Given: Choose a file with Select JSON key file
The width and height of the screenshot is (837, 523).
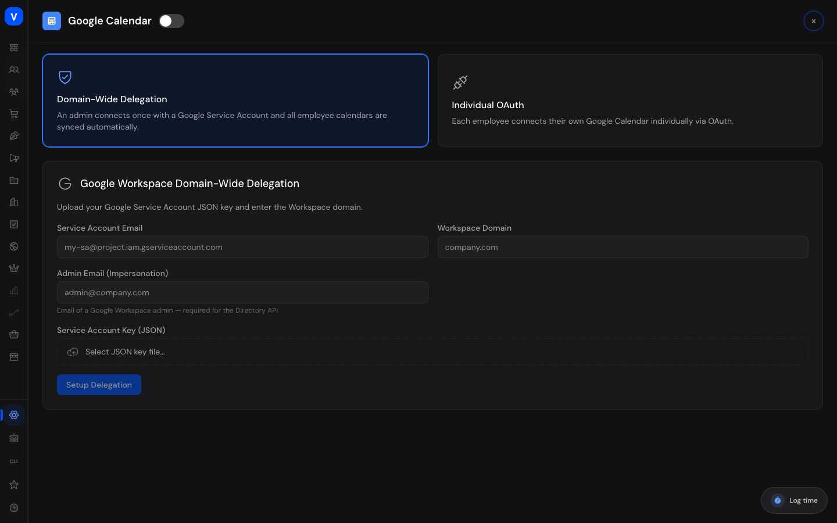Looking at the screenshot, I should click(x=432, y=352).
